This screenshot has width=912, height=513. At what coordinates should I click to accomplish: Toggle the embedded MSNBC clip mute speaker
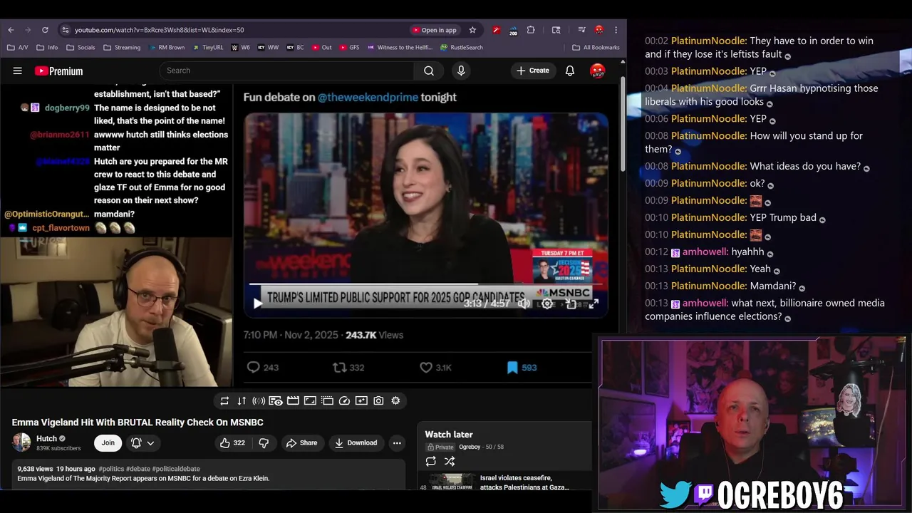(524, 304)
